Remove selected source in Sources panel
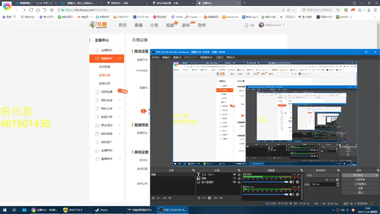This screenshot has width=380, height=214. coord(204,198)
